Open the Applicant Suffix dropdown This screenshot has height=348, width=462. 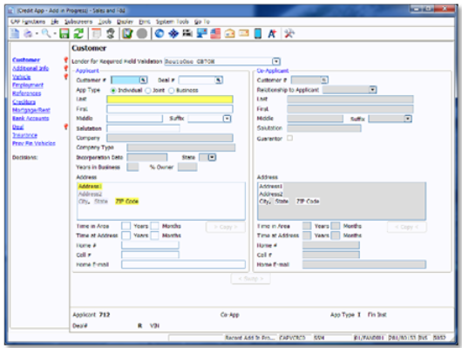coord(227,119)
